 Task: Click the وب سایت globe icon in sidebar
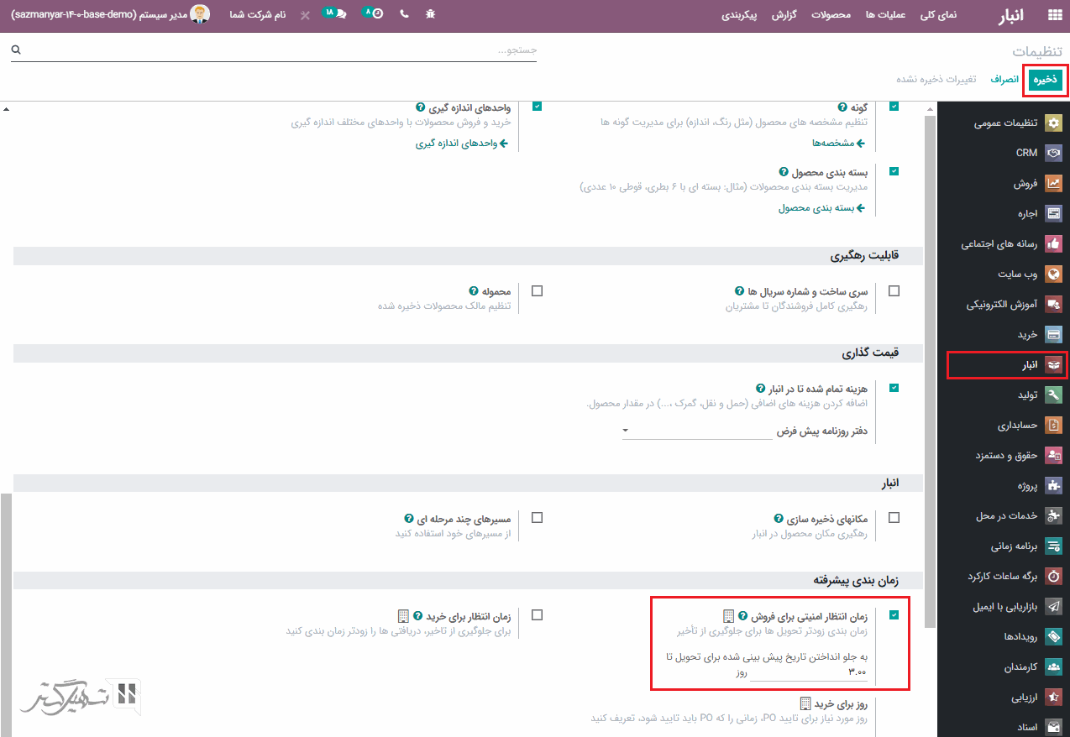point(1053,274)
